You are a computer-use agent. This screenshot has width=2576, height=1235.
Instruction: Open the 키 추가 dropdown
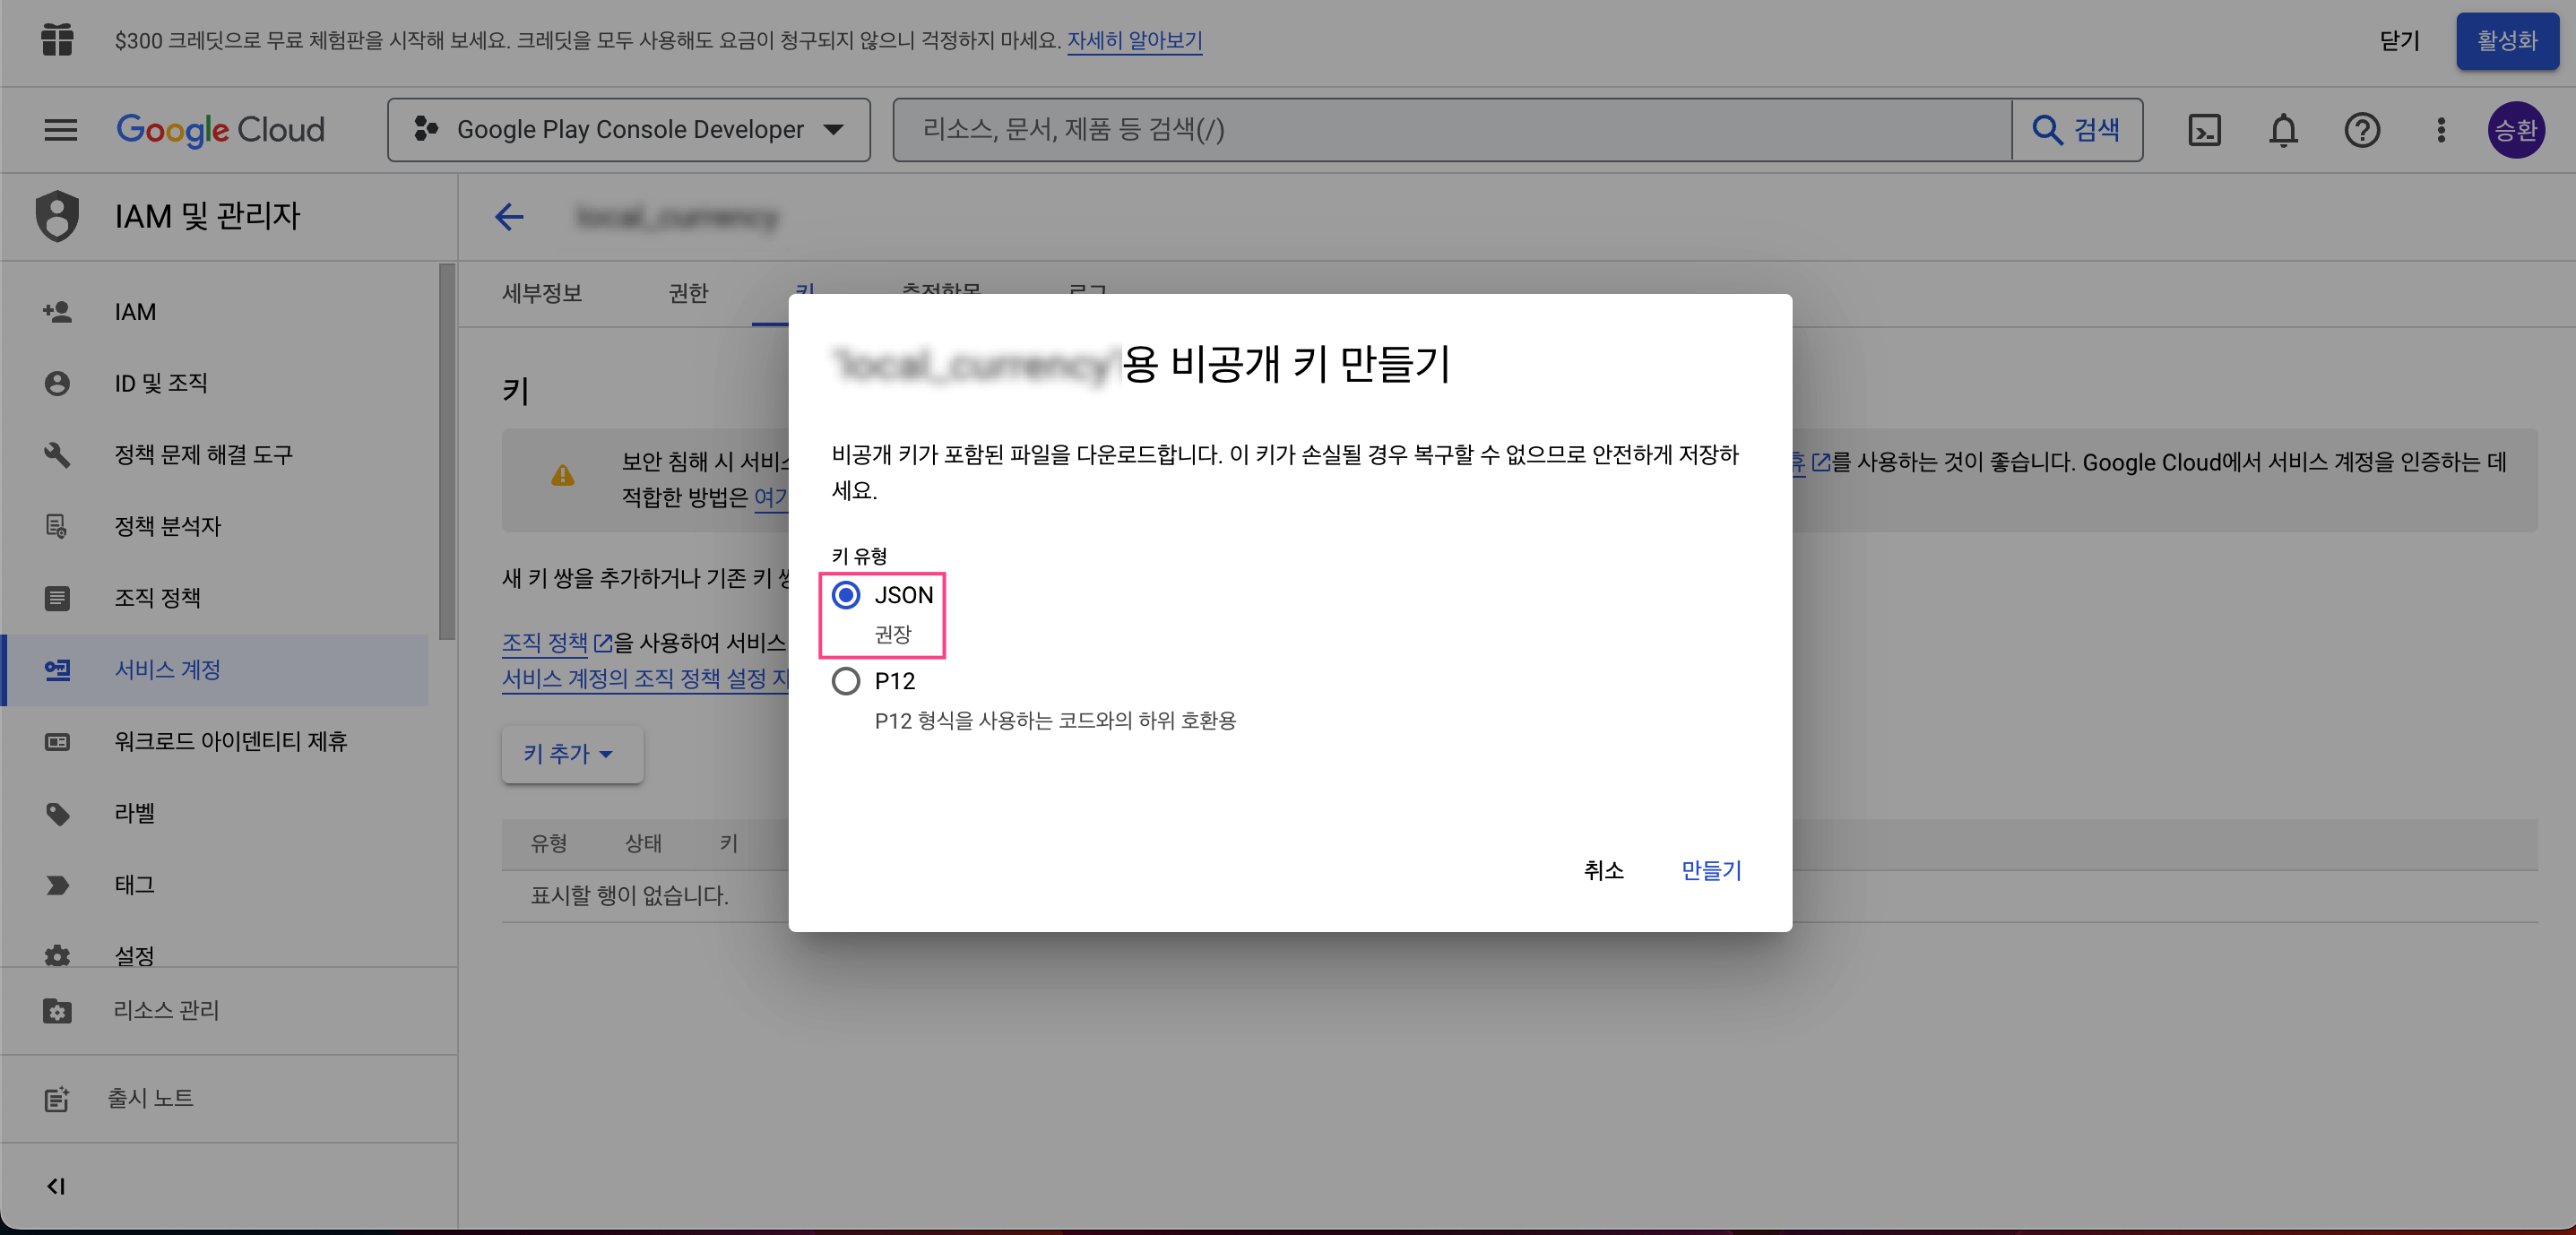click(x=570, y=754)
